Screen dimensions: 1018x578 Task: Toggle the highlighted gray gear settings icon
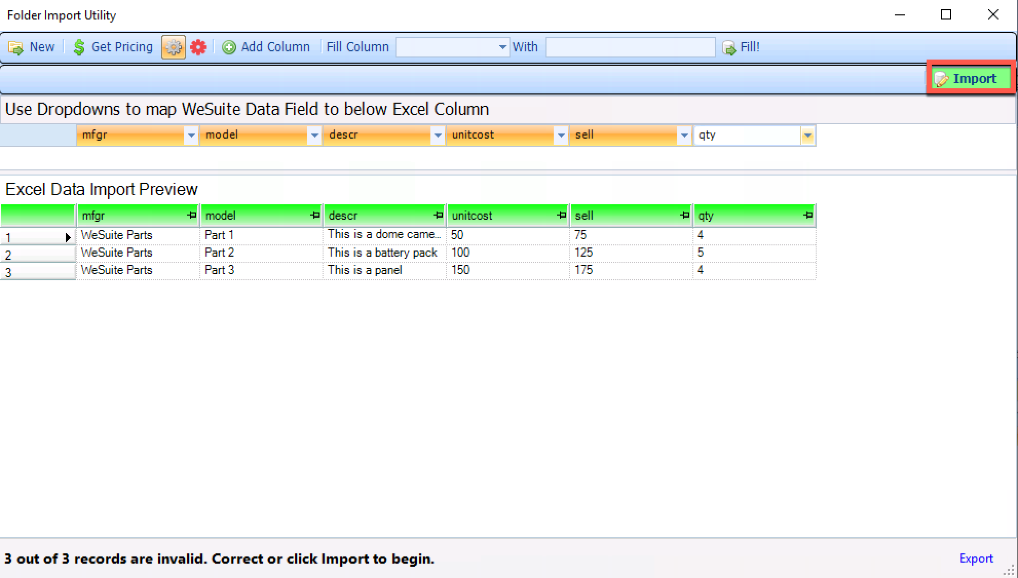point(174,47)
